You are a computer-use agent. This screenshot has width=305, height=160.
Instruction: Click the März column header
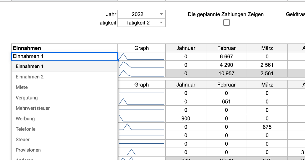267,48
